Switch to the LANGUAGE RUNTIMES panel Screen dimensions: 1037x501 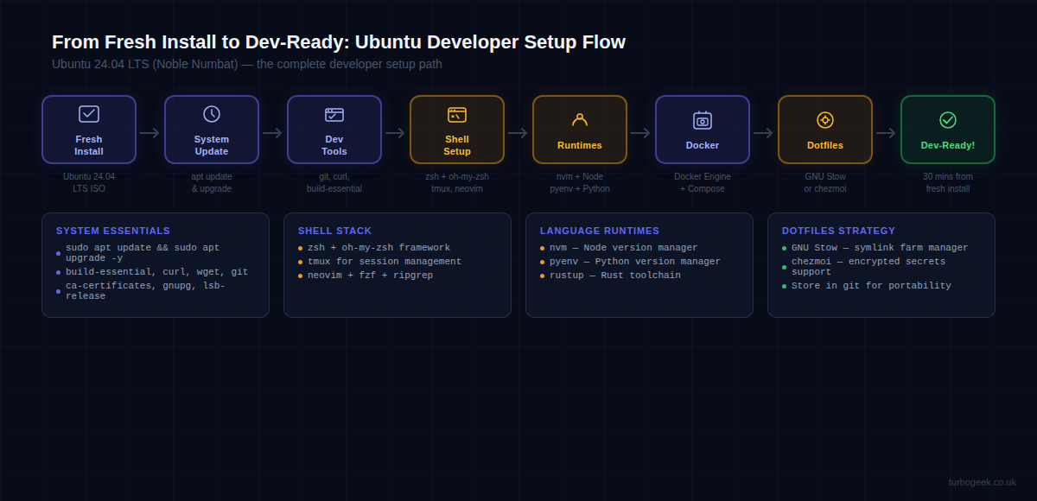tap(600, 231)
